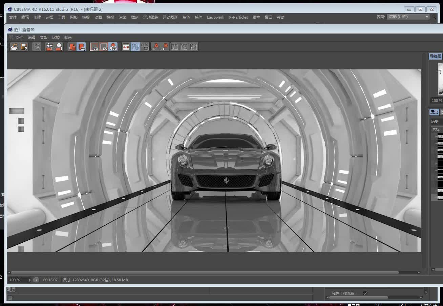Open the 渲染 menu in main window
The width and height of the screenshot is (443, 306).
click(x=123, y=17)
